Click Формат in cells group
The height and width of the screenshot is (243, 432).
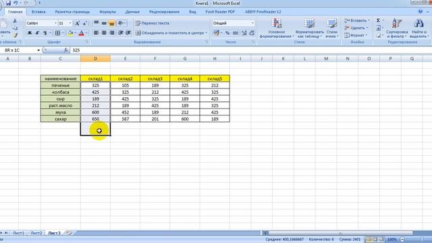coord(356,35)
